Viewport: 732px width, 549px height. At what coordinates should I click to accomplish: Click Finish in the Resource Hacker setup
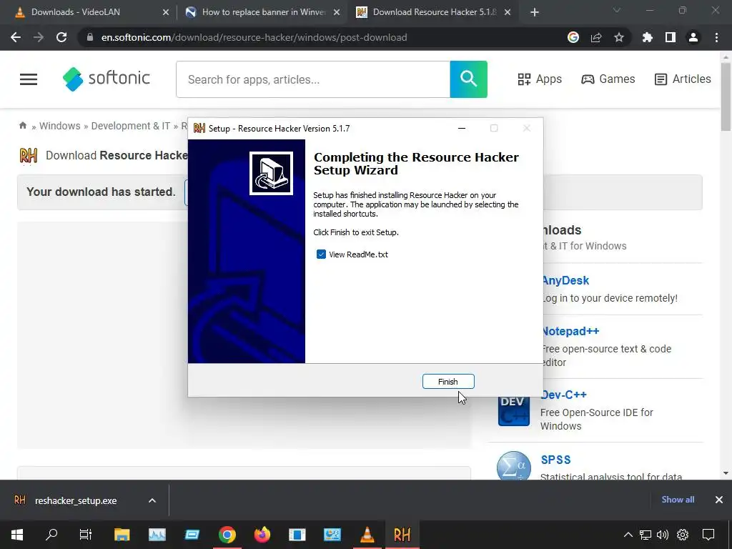[448, 382]
